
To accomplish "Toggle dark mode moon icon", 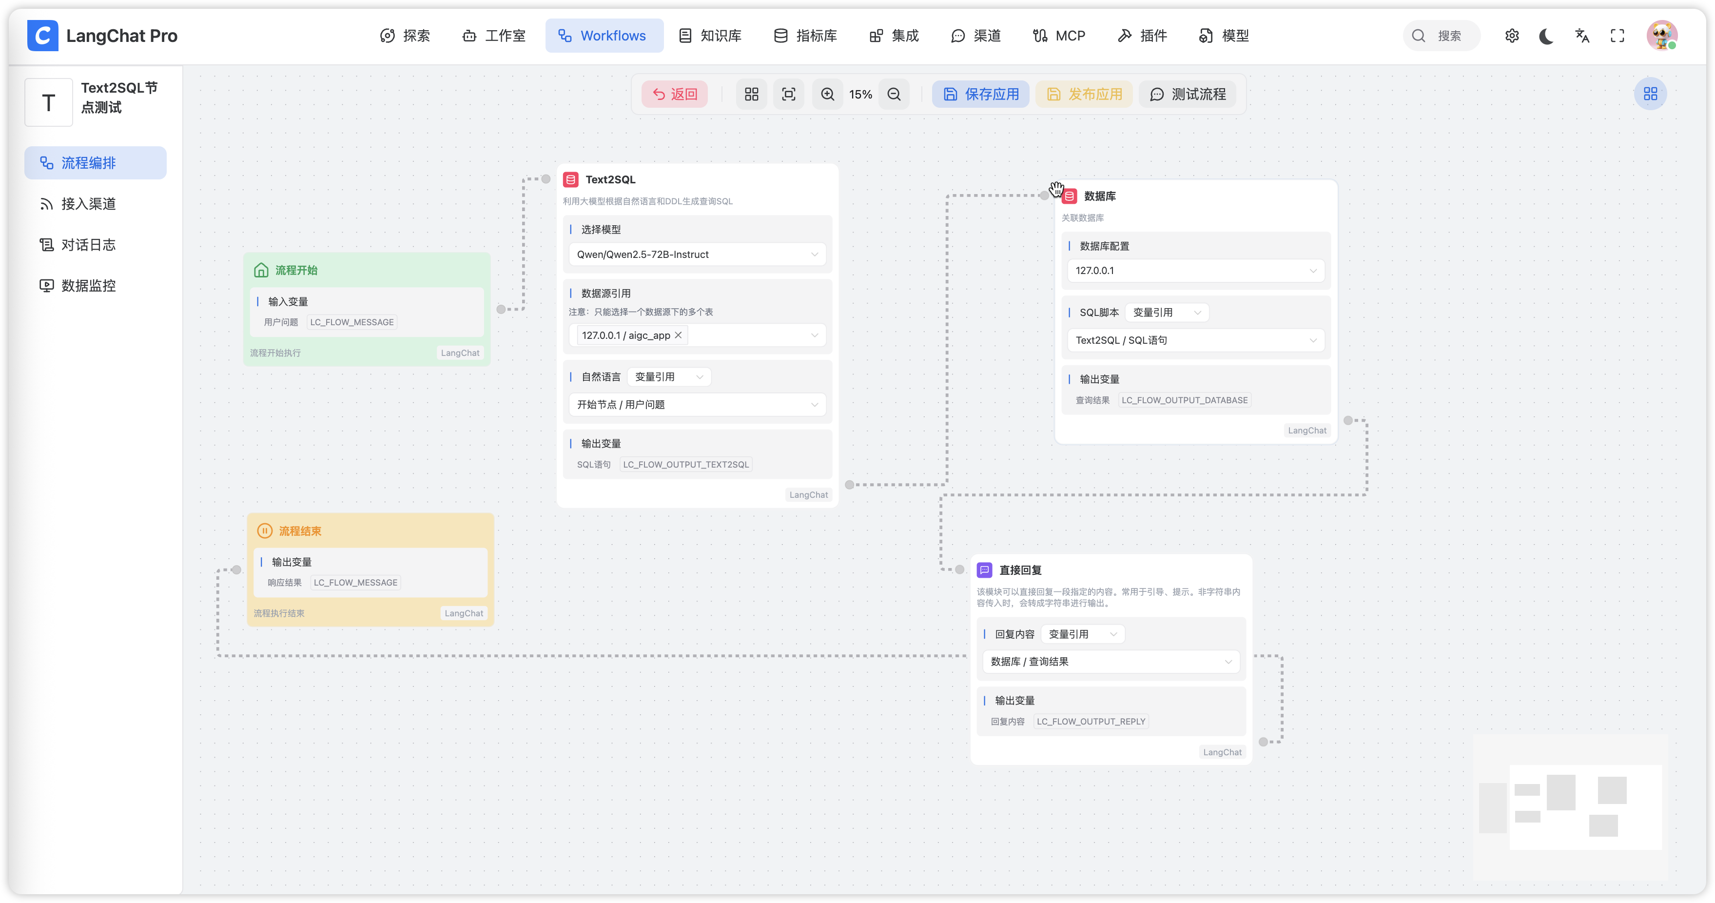I will point(1546,36).
